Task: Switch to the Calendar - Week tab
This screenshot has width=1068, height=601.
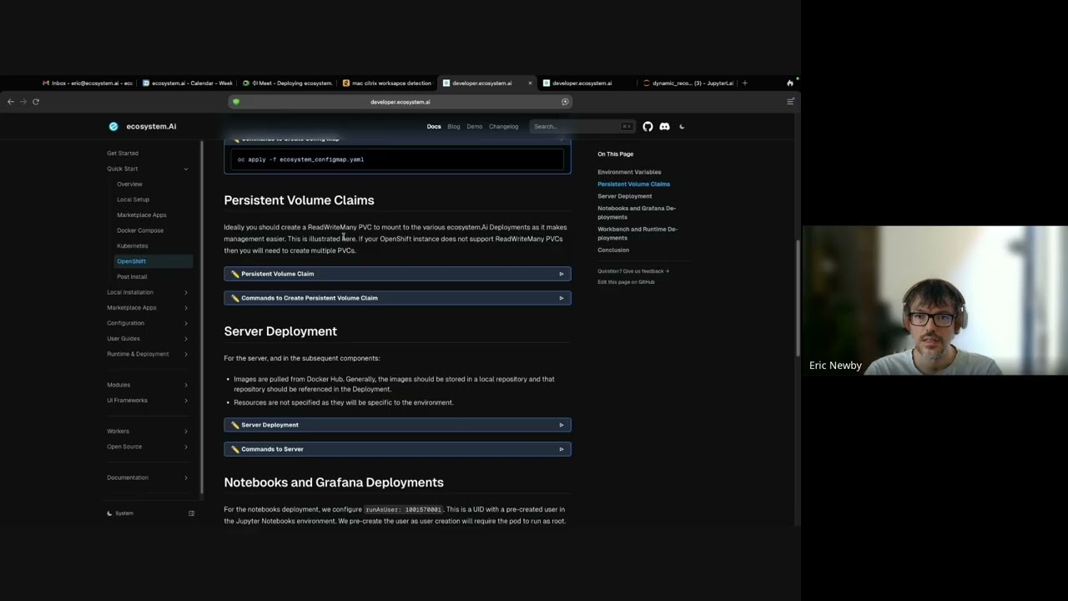Action: click(x=188, y=83)
